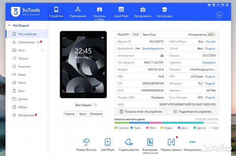Viewport: 236px width, 156px height.
Task: Open Тип диска Подроб. link
Action: 210,83
